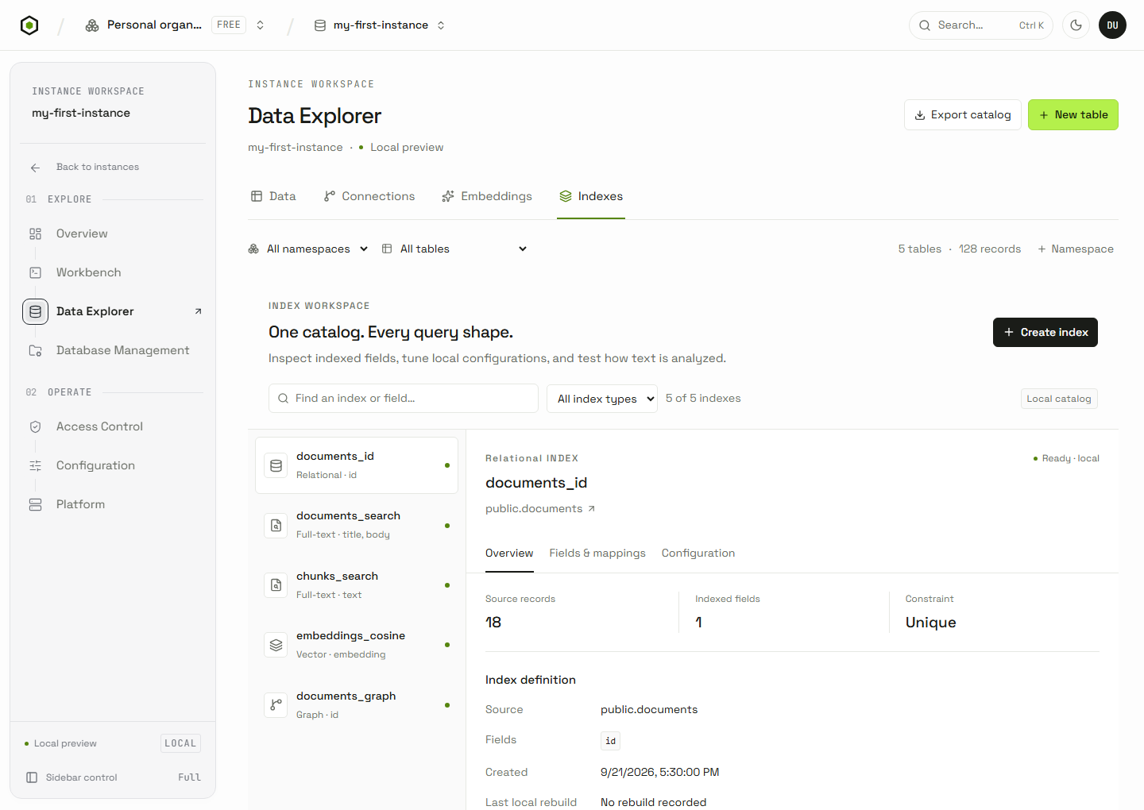Click the hexagon app logo
Viewport: 1144px width, 810px height.
click(29, 25)
